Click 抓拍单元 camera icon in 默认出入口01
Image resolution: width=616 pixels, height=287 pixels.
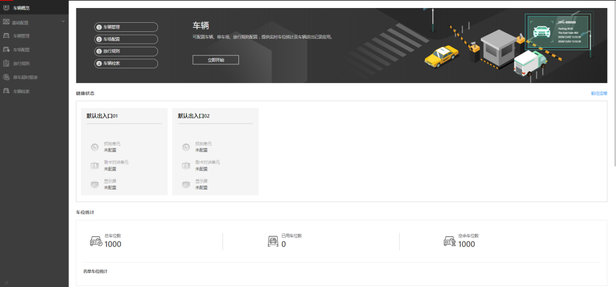click(x=95, y=147)
